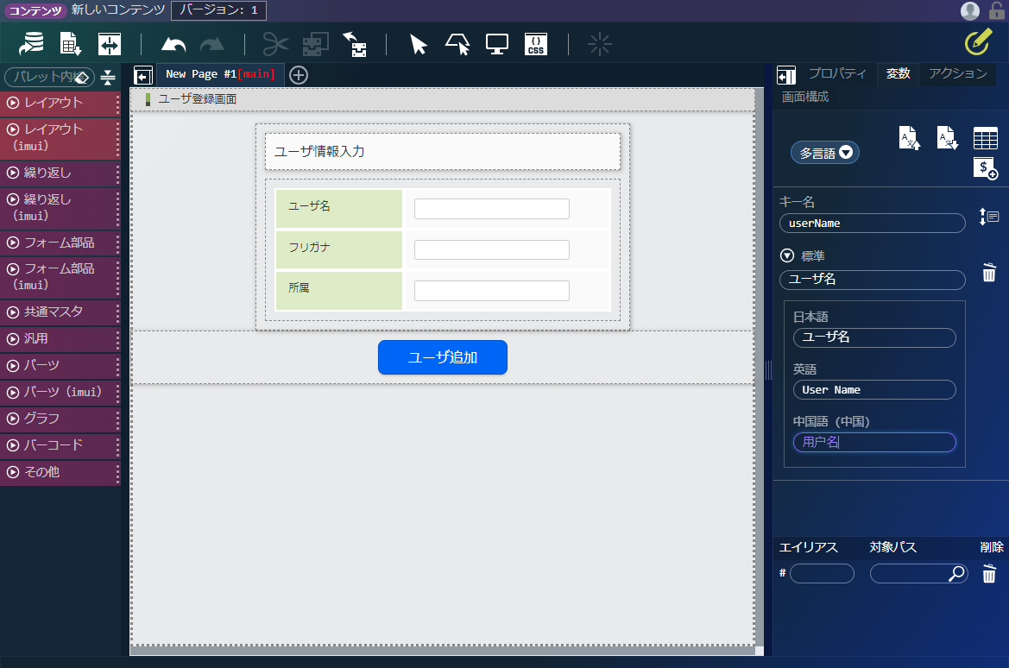
Task: Undo the last action
Action: (173, 44)
